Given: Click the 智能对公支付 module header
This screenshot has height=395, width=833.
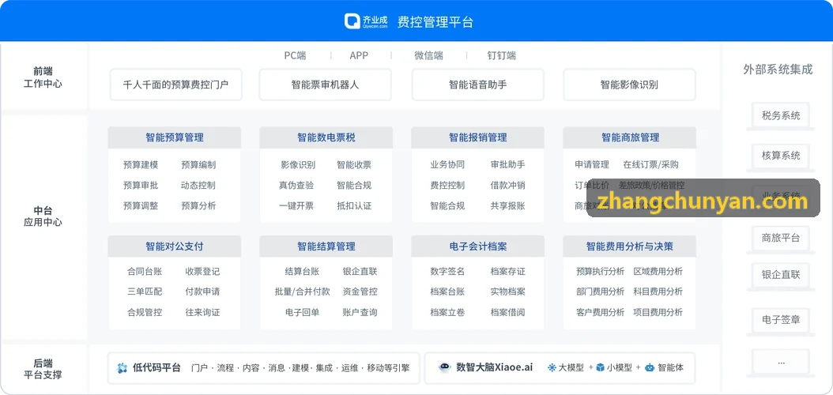Looking at the screenshot, I should (x=174, y=246).
